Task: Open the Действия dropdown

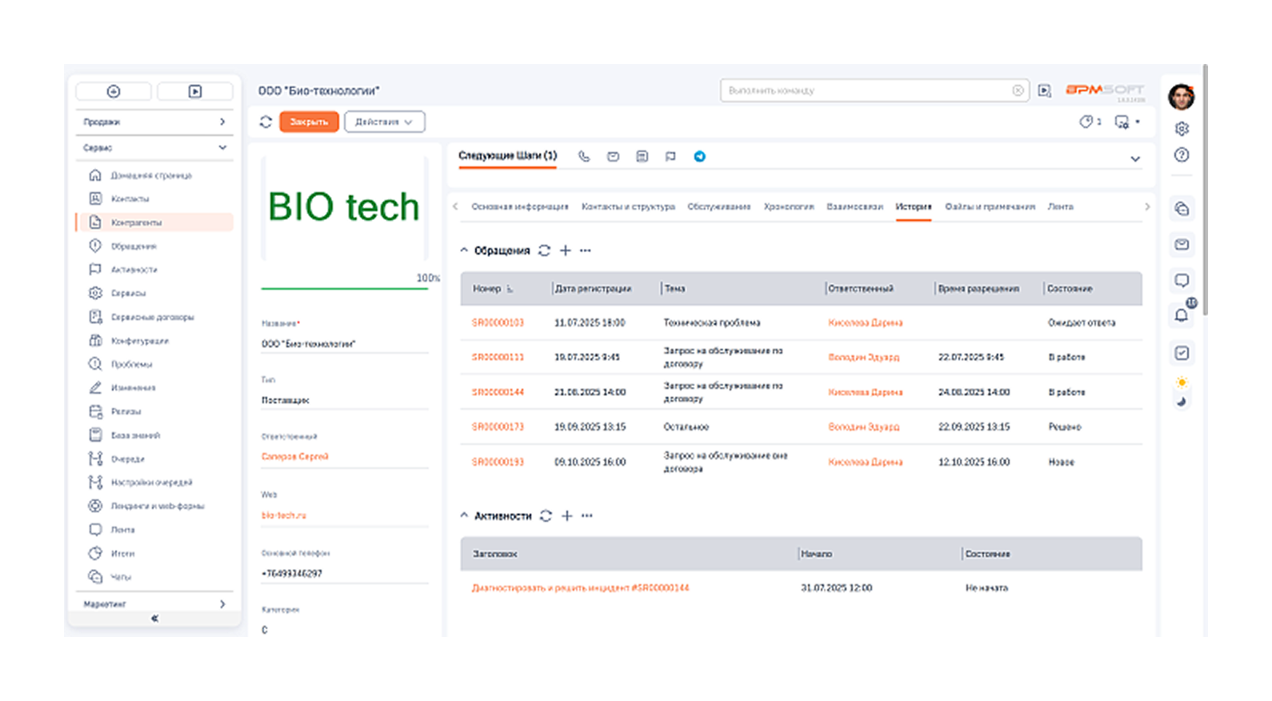Action: (x=385, y=122)
